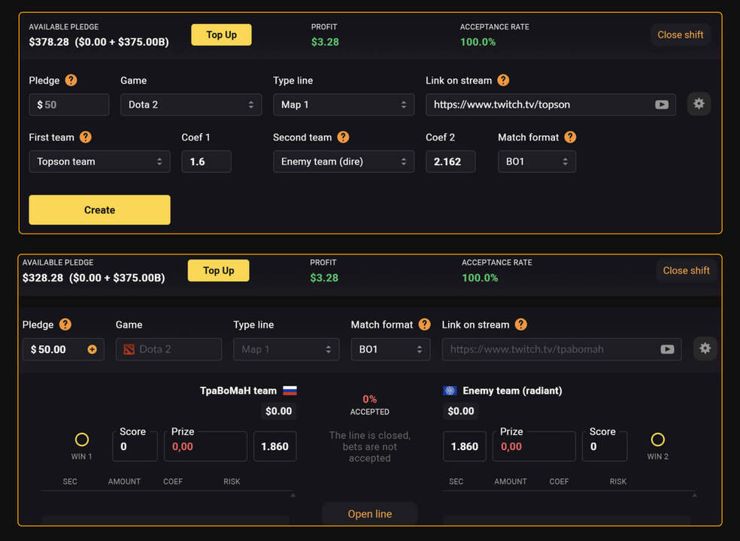Click the settings gear in the bottom panel
Image resolution: width=740 pixels, height=541 pixels.
click(705, 349)
